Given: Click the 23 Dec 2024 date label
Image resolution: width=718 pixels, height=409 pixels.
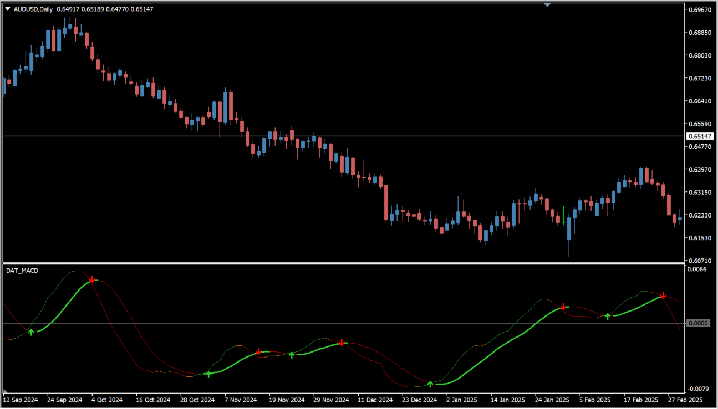Looking at the screenshot, I should tap(420, 400).
